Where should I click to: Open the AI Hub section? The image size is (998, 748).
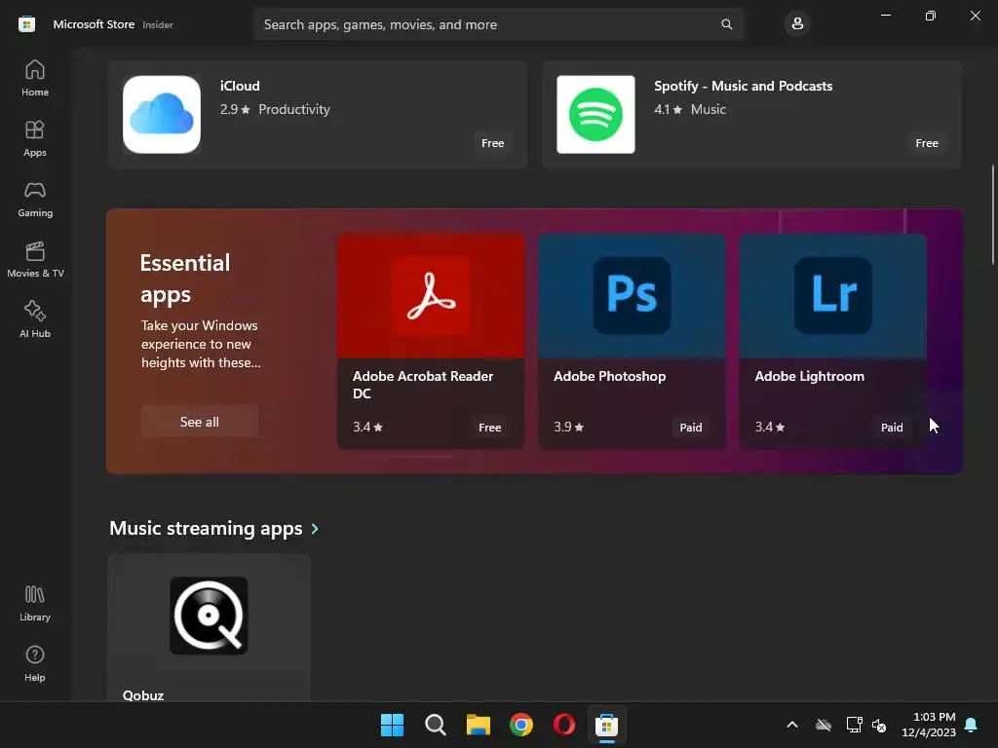tap(35, 319)
